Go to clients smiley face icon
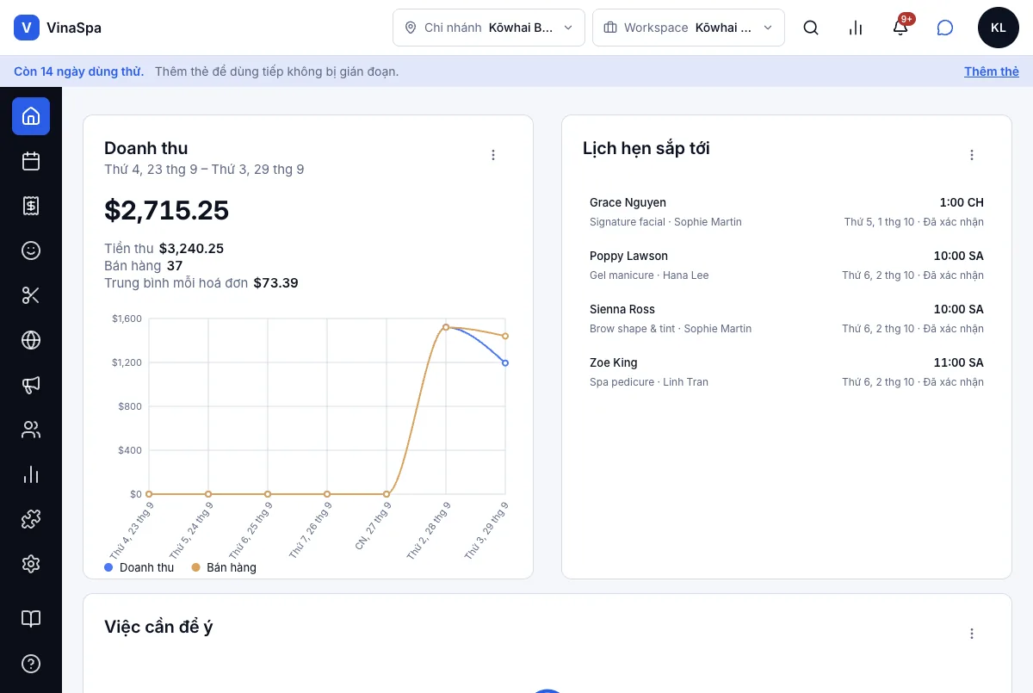 [31, 251]
